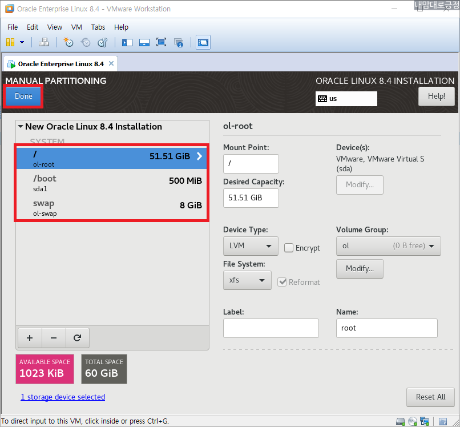
Task: Click the us keyboard layout indicator
Action: (346, 99)
